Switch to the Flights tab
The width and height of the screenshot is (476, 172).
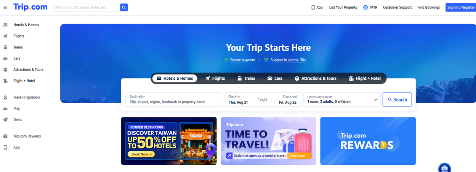215,78
